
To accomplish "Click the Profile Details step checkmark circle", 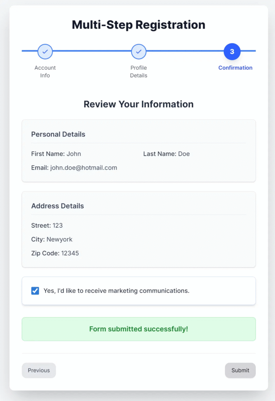I will 138,51.
